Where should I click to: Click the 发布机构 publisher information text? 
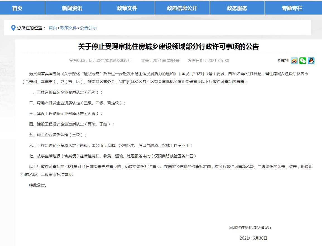(100, 61)
